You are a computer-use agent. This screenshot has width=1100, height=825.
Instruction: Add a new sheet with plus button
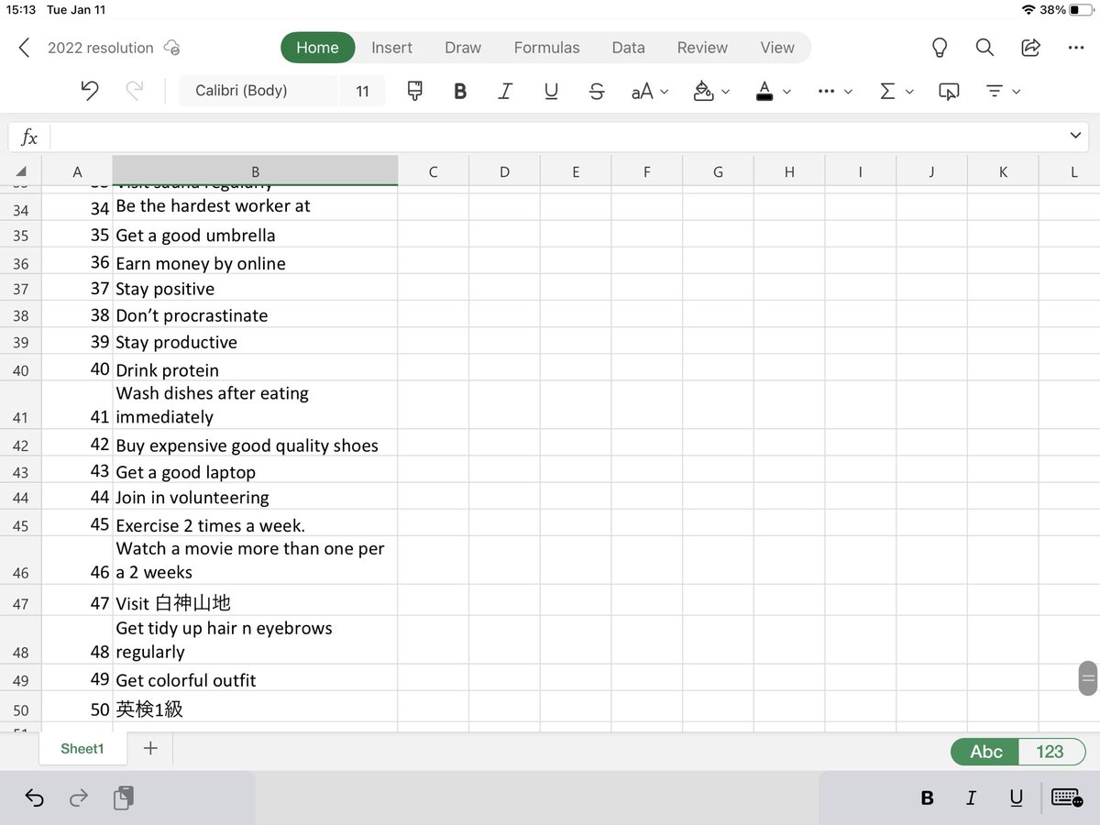point(150,749)
